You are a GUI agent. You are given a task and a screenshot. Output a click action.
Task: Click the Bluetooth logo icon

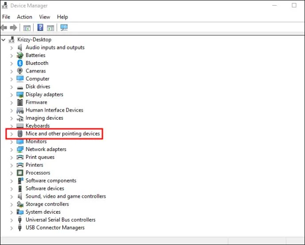pos(20,63)
